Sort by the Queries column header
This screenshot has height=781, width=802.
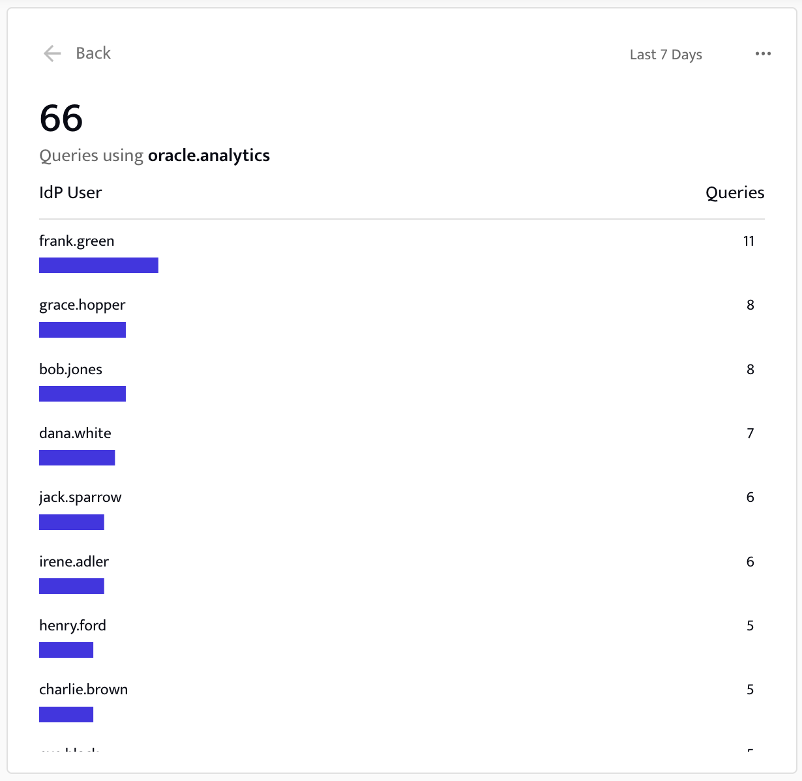click(735, 192)
